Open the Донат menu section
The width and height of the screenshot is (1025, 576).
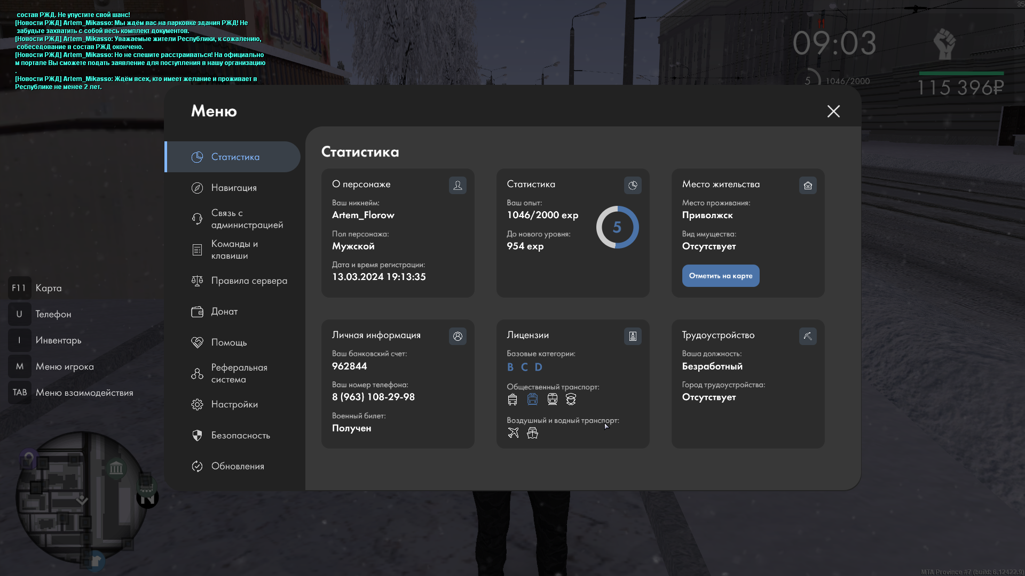click(224, 311)
